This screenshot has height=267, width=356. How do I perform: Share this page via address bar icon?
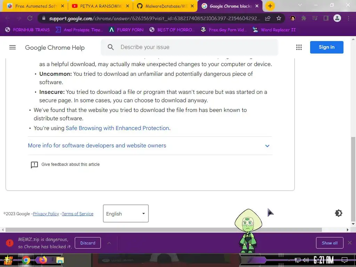[268, 18]
